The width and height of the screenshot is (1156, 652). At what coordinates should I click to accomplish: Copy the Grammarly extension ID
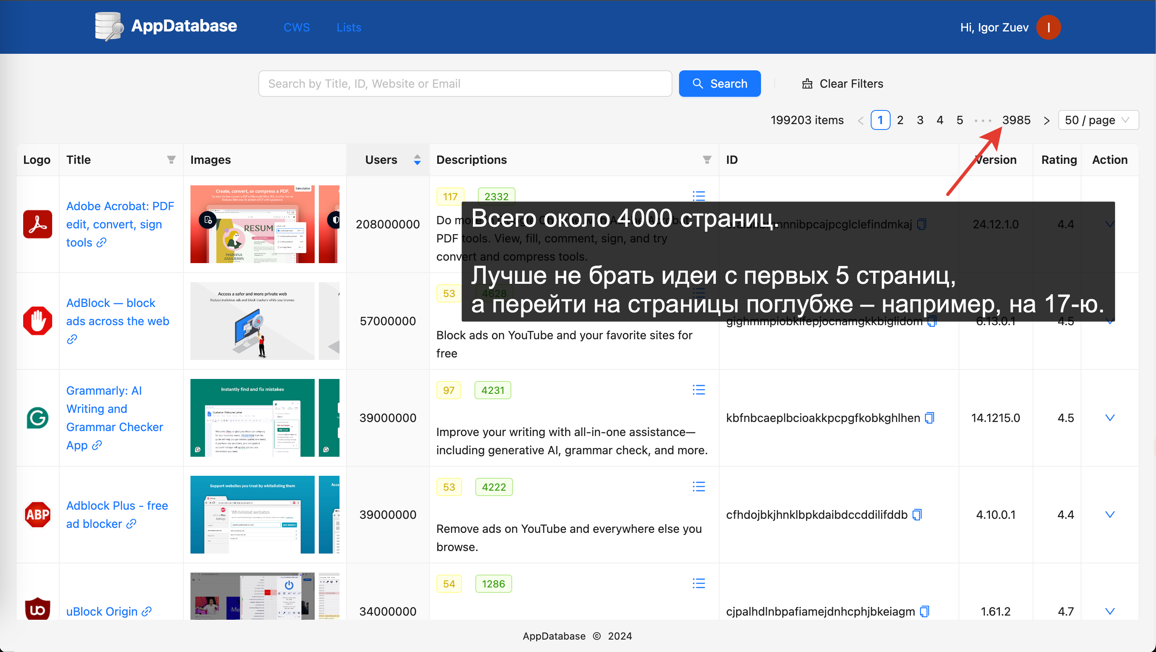(x=930, y=418)
